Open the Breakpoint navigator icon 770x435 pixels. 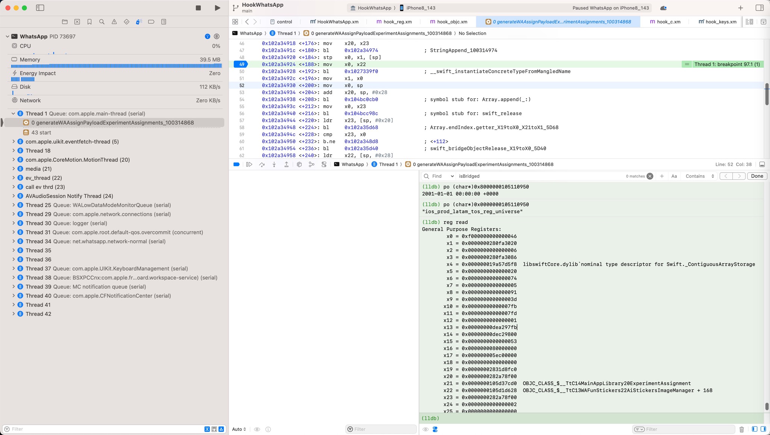point(151,22)
